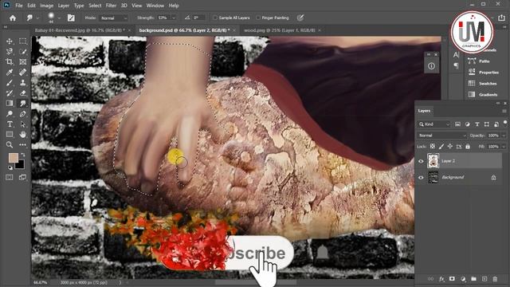Screen dimensions: 510x287
Task: Open the Edit Toolbar three-dots icon
Action: tap(23, 145)
